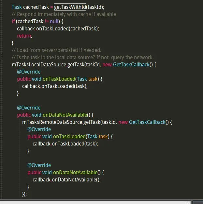Click the first @Override below mTasksLocalDataSource.getTask
Viewport: 203px width, 204px height.
tap(29, 72)
